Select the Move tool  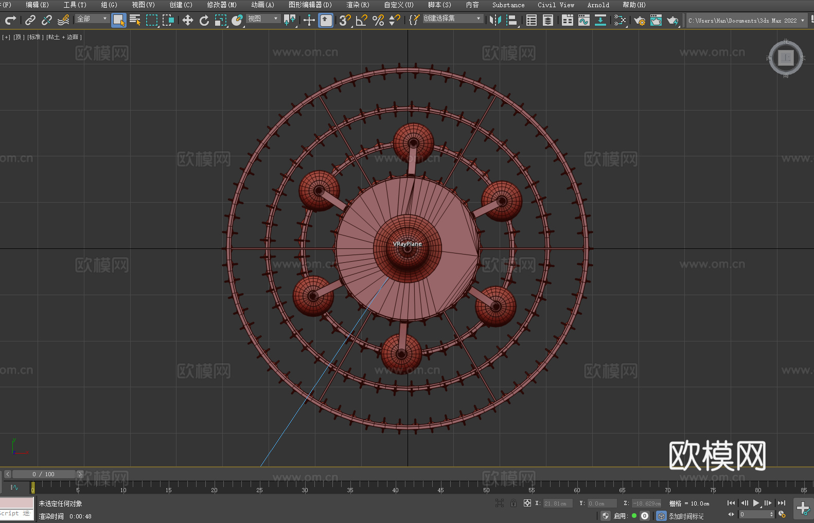point(188,20)
